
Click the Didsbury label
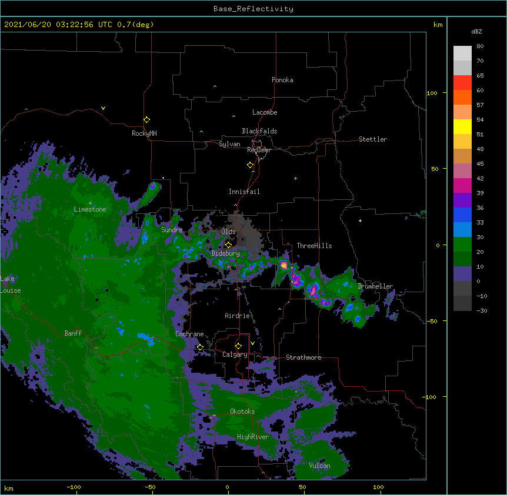pyautogui.click(x=226, y=253)
